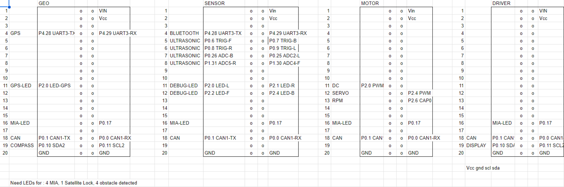This screenshot has width=564, height=187.
Task: Select the P0.10 SDA2 cell in GEO
Action: tap(56, 146)
